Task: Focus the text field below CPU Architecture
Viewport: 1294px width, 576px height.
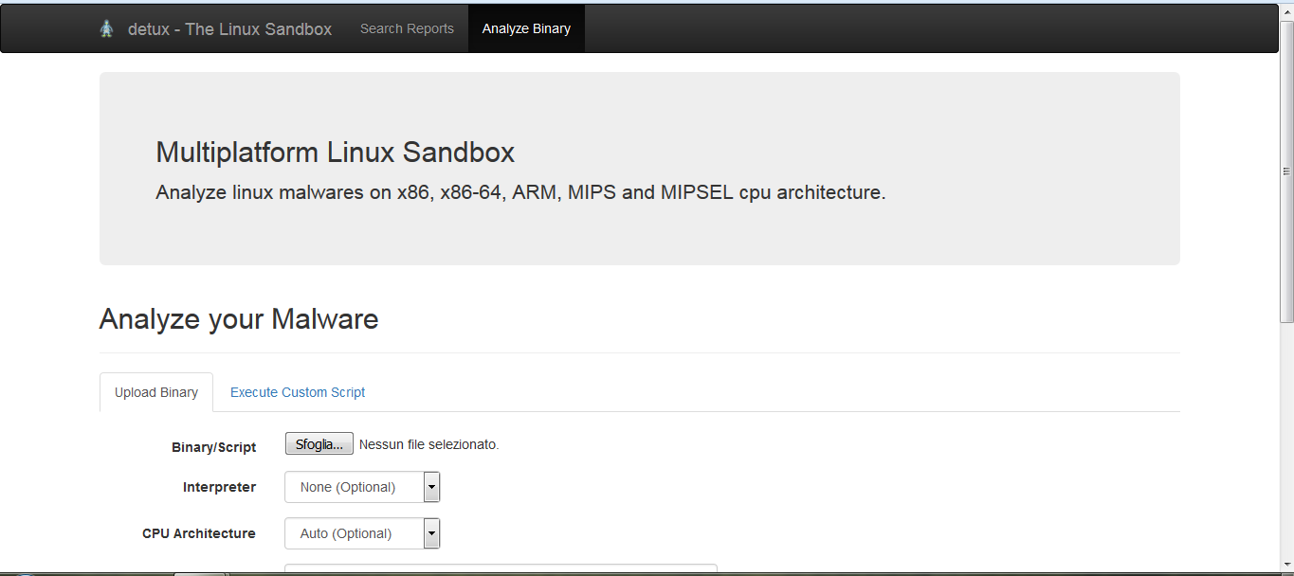Action: point(501,569)
